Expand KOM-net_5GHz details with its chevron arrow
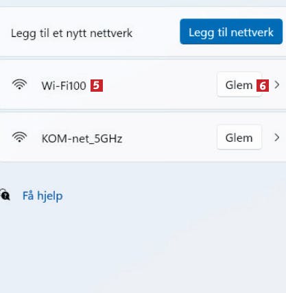 coord(277,138)
